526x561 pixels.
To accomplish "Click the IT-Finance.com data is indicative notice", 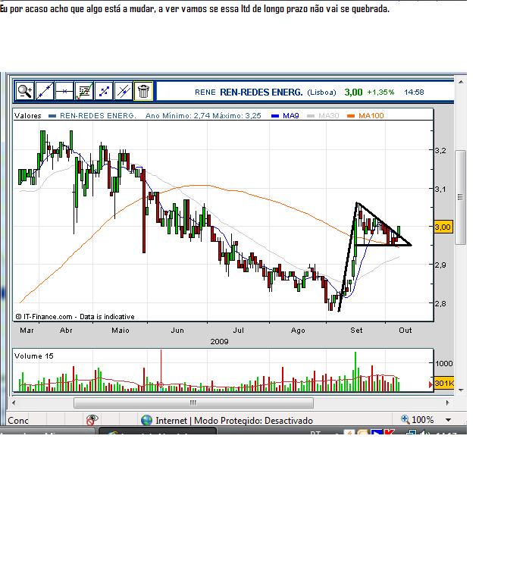I will click(x=75, y=317).
